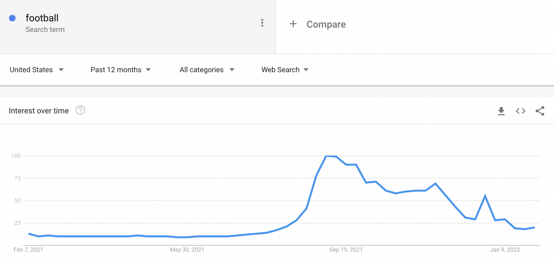Download the interest over time data
This screenshot has width=554, height=263.
(x=501, y=111)
